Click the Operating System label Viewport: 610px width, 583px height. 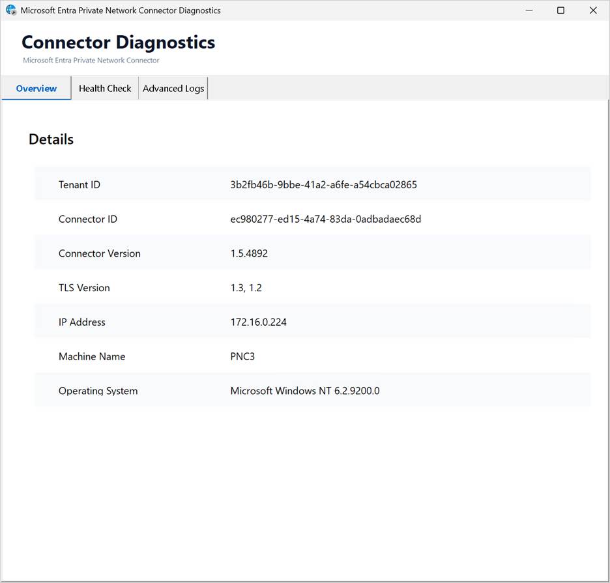coord(98,391)
